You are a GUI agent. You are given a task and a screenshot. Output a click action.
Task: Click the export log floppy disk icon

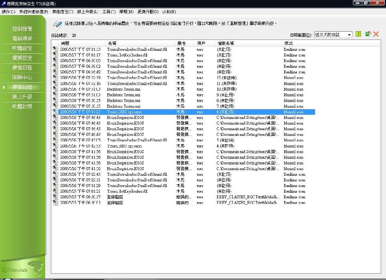(x=368, y=34)
